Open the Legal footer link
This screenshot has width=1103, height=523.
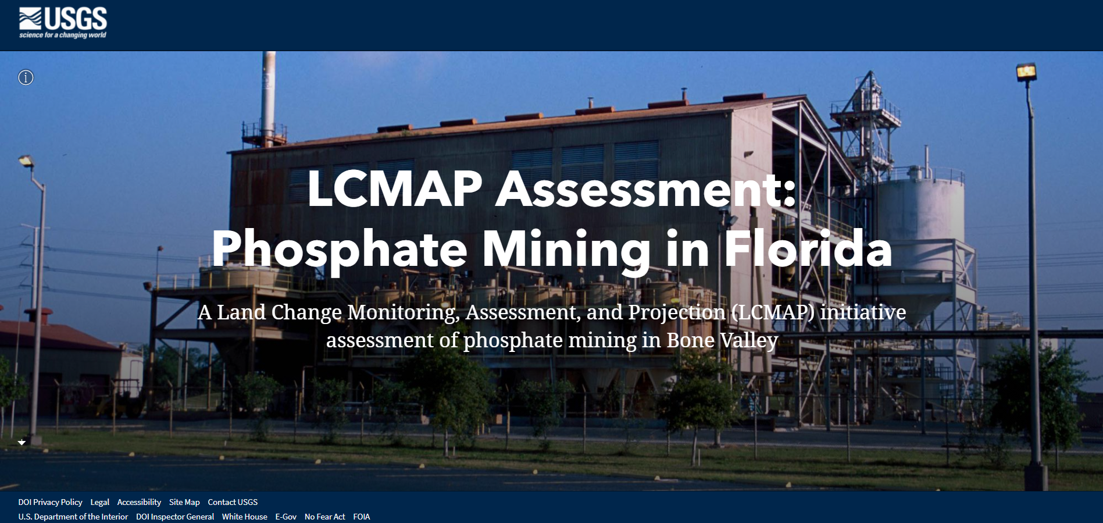click(100, 502)
